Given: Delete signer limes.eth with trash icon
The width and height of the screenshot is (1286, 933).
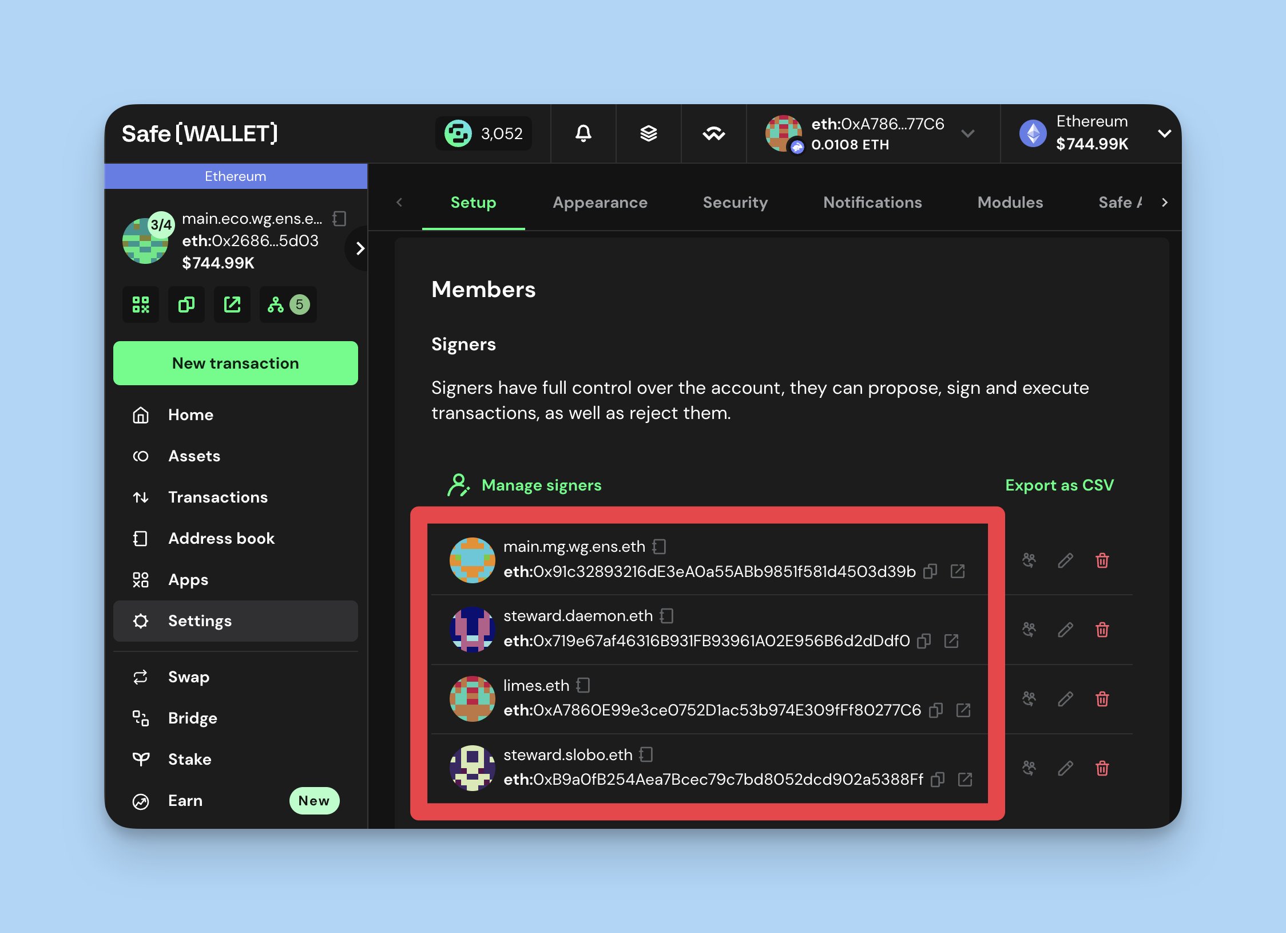Looking at the screenshot, I should (x=1102, y=699).
